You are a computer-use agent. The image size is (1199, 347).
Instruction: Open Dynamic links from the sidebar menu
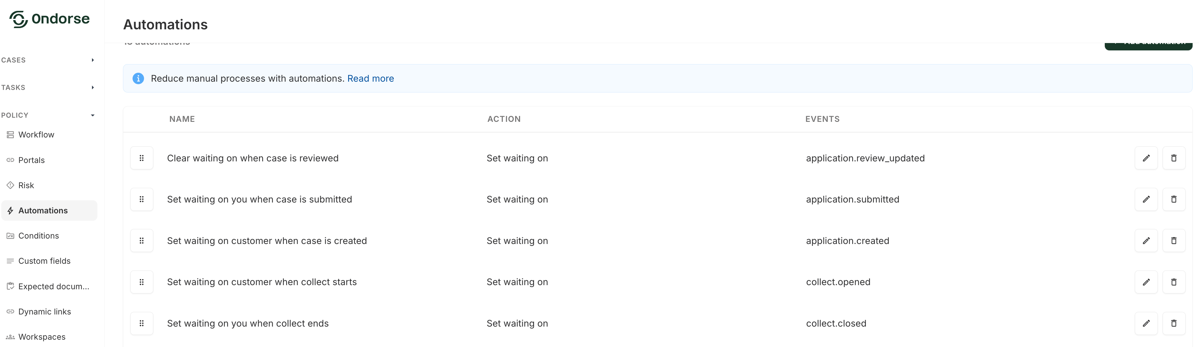[44, 311]
